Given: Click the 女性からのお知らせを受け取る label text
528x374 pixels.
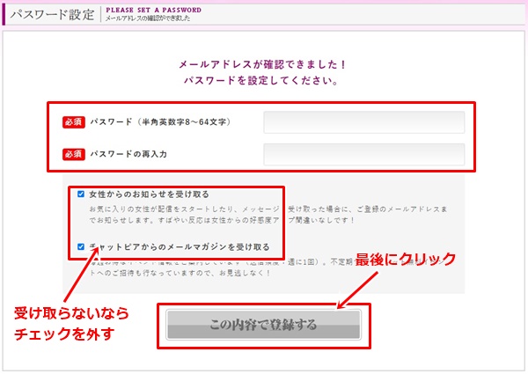Looking at the screenshot, I should coord(149,194).
